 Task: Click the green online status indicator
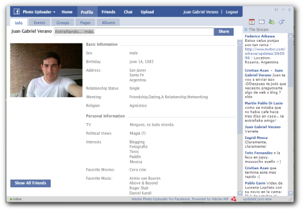11,199
